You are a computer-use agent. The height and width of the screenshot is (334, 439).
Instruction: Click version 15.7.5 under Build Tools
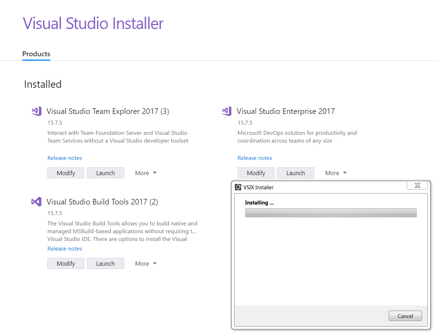tap(55, 213)
